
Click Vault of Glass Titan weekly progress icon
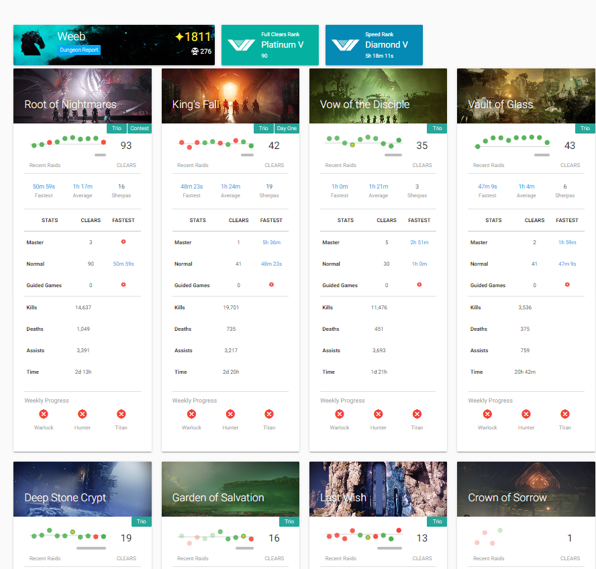coord(565,414)
